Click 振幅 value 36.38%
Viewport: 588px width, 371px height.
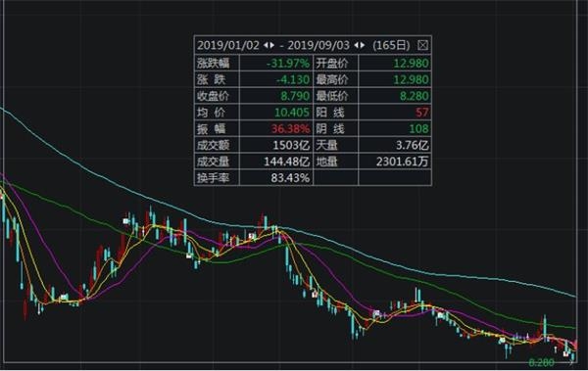[291, 129]
